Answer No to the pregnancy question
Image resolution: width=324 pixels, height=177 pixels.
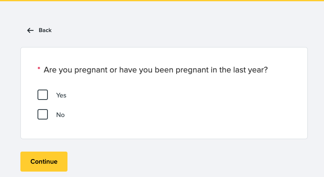tap(43, 115)
